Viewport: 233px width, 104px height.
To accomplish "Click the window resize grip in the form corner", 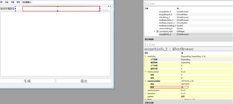I will click(112, 87).
